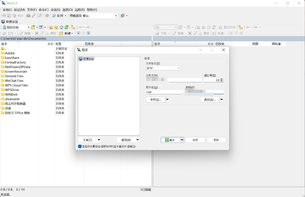305x197 pixels.
Task: Open the 远程(R) menu
Action: point(80,10)
